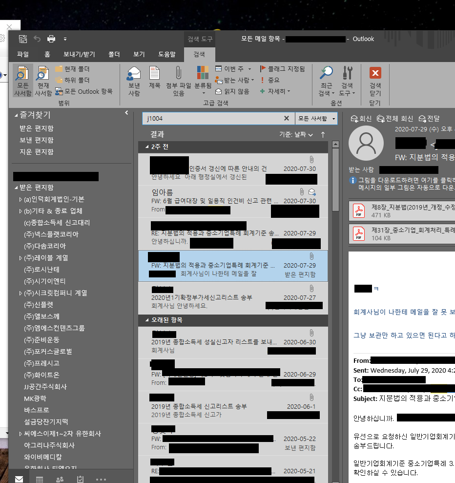Collapse the 오래된 항목 group
Viewport: 455px width, 483px height.
pyautogui.click(x=147, y=320)
